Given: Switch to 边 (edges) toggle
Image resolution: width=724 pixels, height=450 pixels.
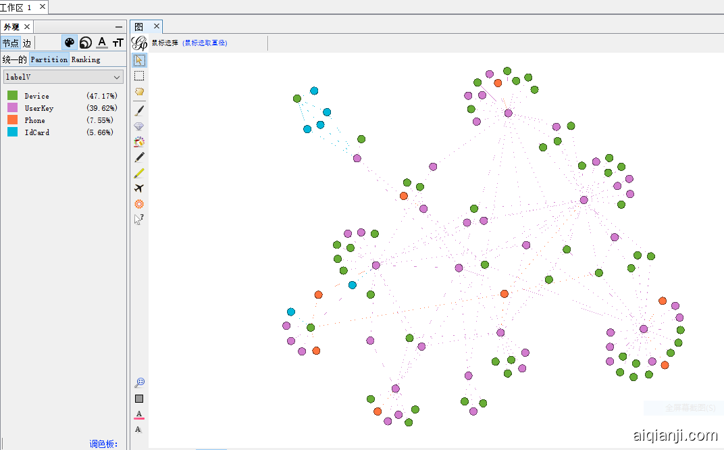Looking at the screenshot, I should pos(27,43).
